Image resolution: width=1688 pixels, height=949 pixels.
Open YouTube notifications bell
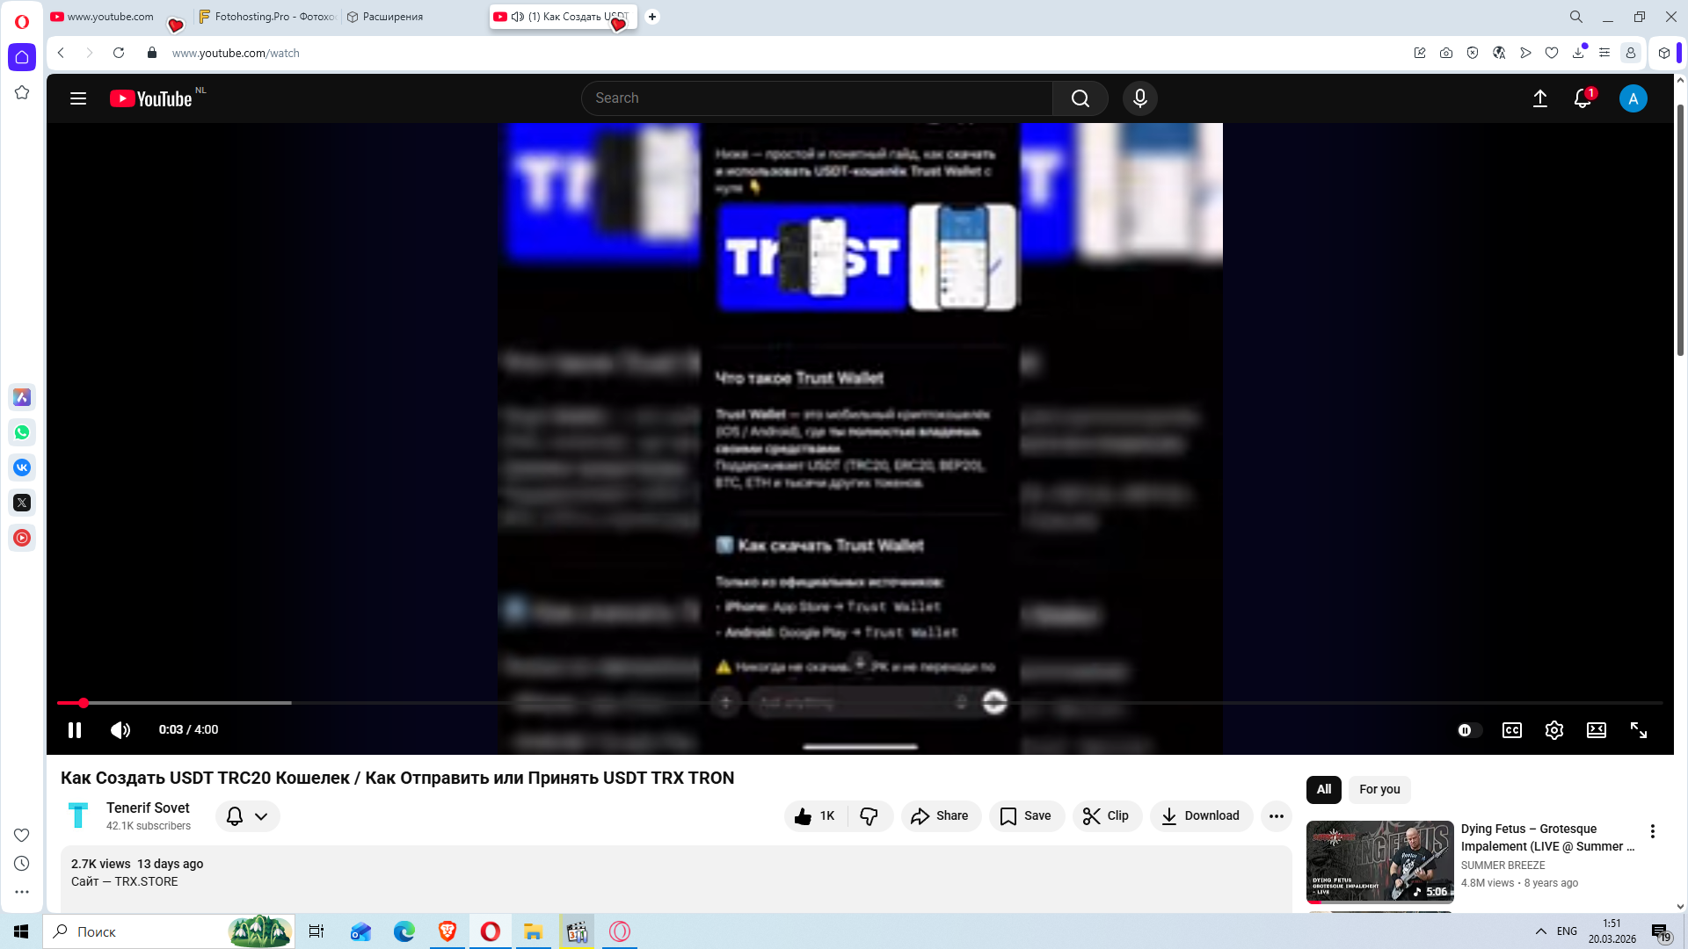pos(1582,98)
